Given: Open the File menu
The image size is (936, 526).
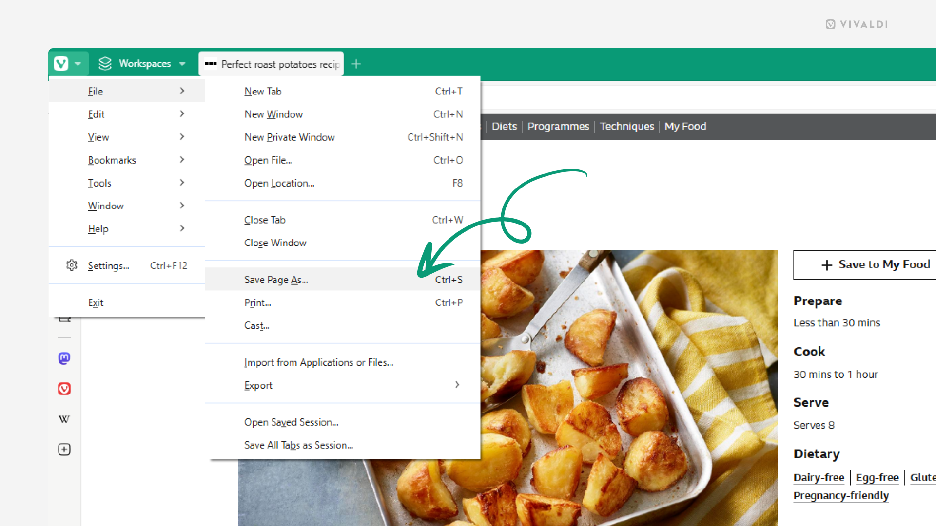Looking at the screenshot, I should pyautogui.click(x=127, y=91).
